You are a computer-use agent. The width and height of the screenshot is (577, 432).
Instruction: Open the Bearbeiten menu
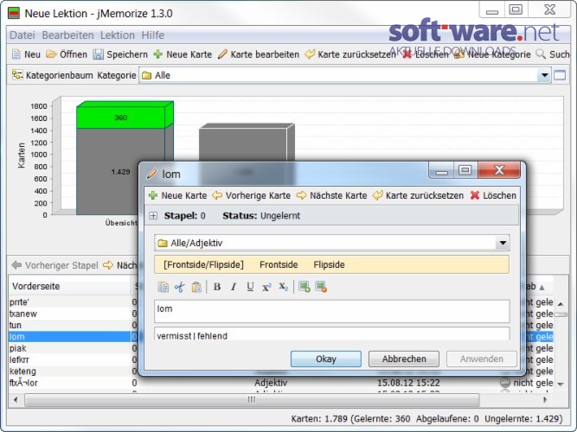[67, 35]
